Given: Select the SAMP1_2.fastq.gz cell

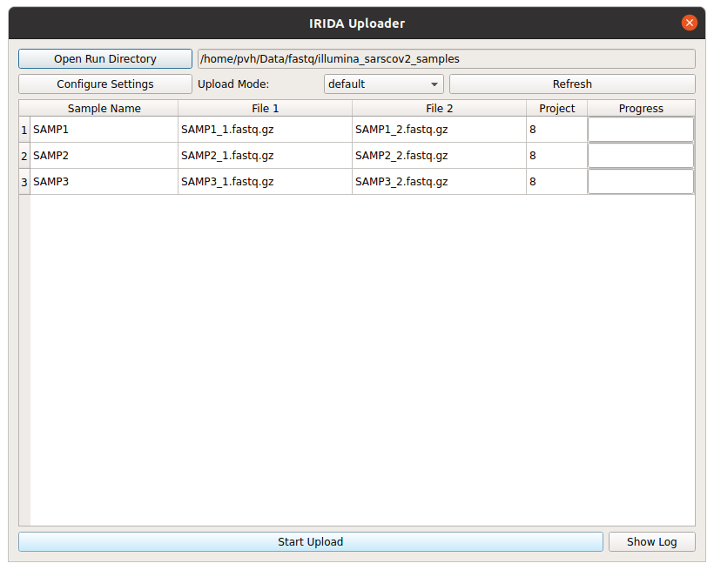Looking at the screenshot, I should tap(439, 130).
